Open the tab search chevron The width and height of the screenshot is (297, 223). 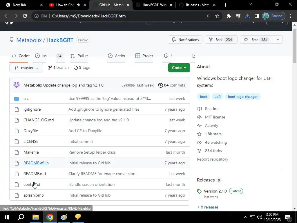[x=250, y=4]
